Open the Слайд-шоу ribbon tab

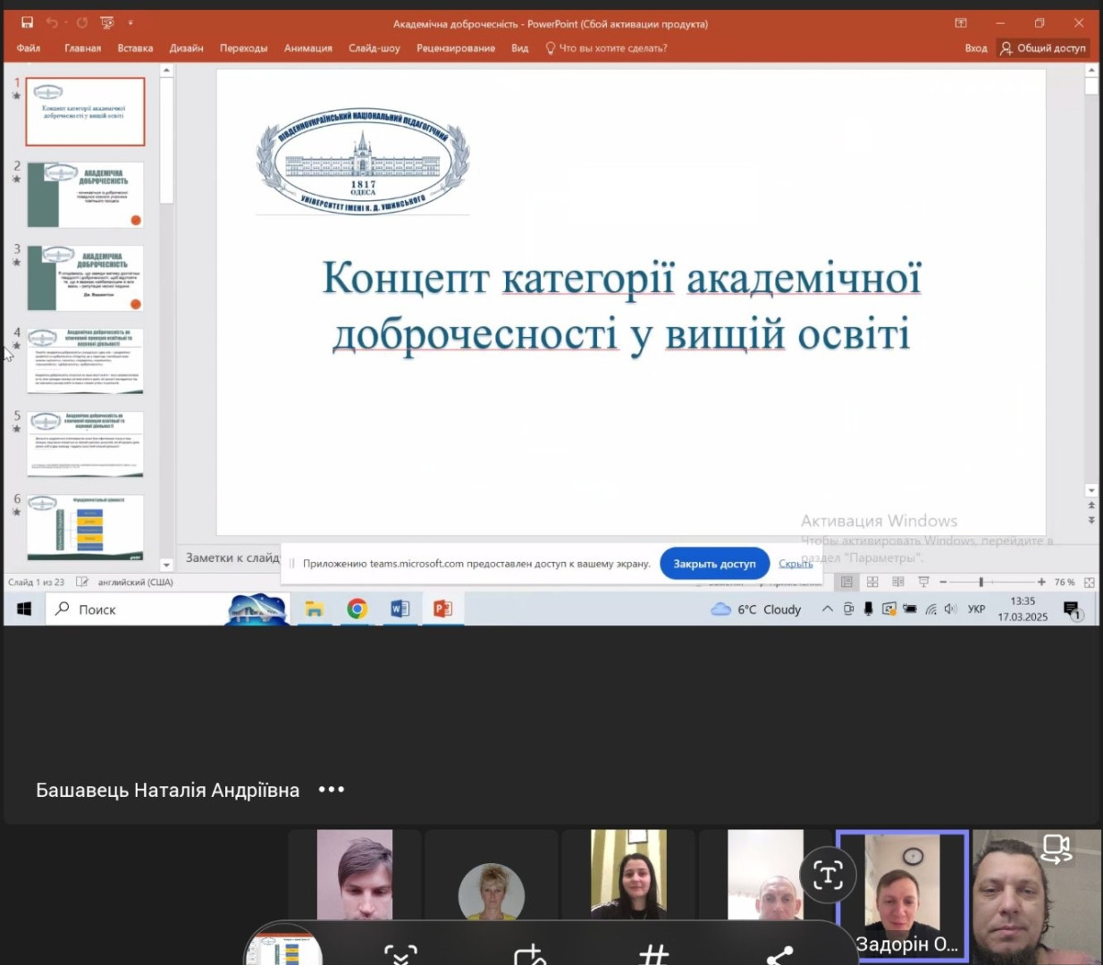point(374,48)
